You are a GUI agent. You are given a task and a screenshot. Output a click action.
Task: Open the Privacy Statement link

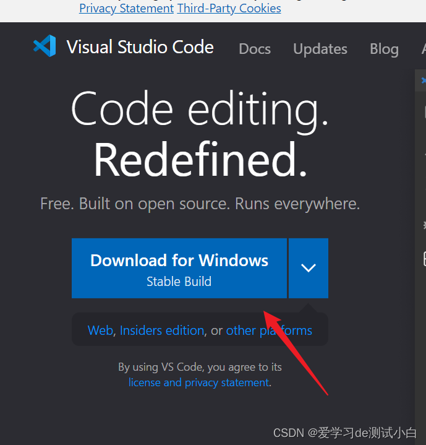[x=126, y=8]
